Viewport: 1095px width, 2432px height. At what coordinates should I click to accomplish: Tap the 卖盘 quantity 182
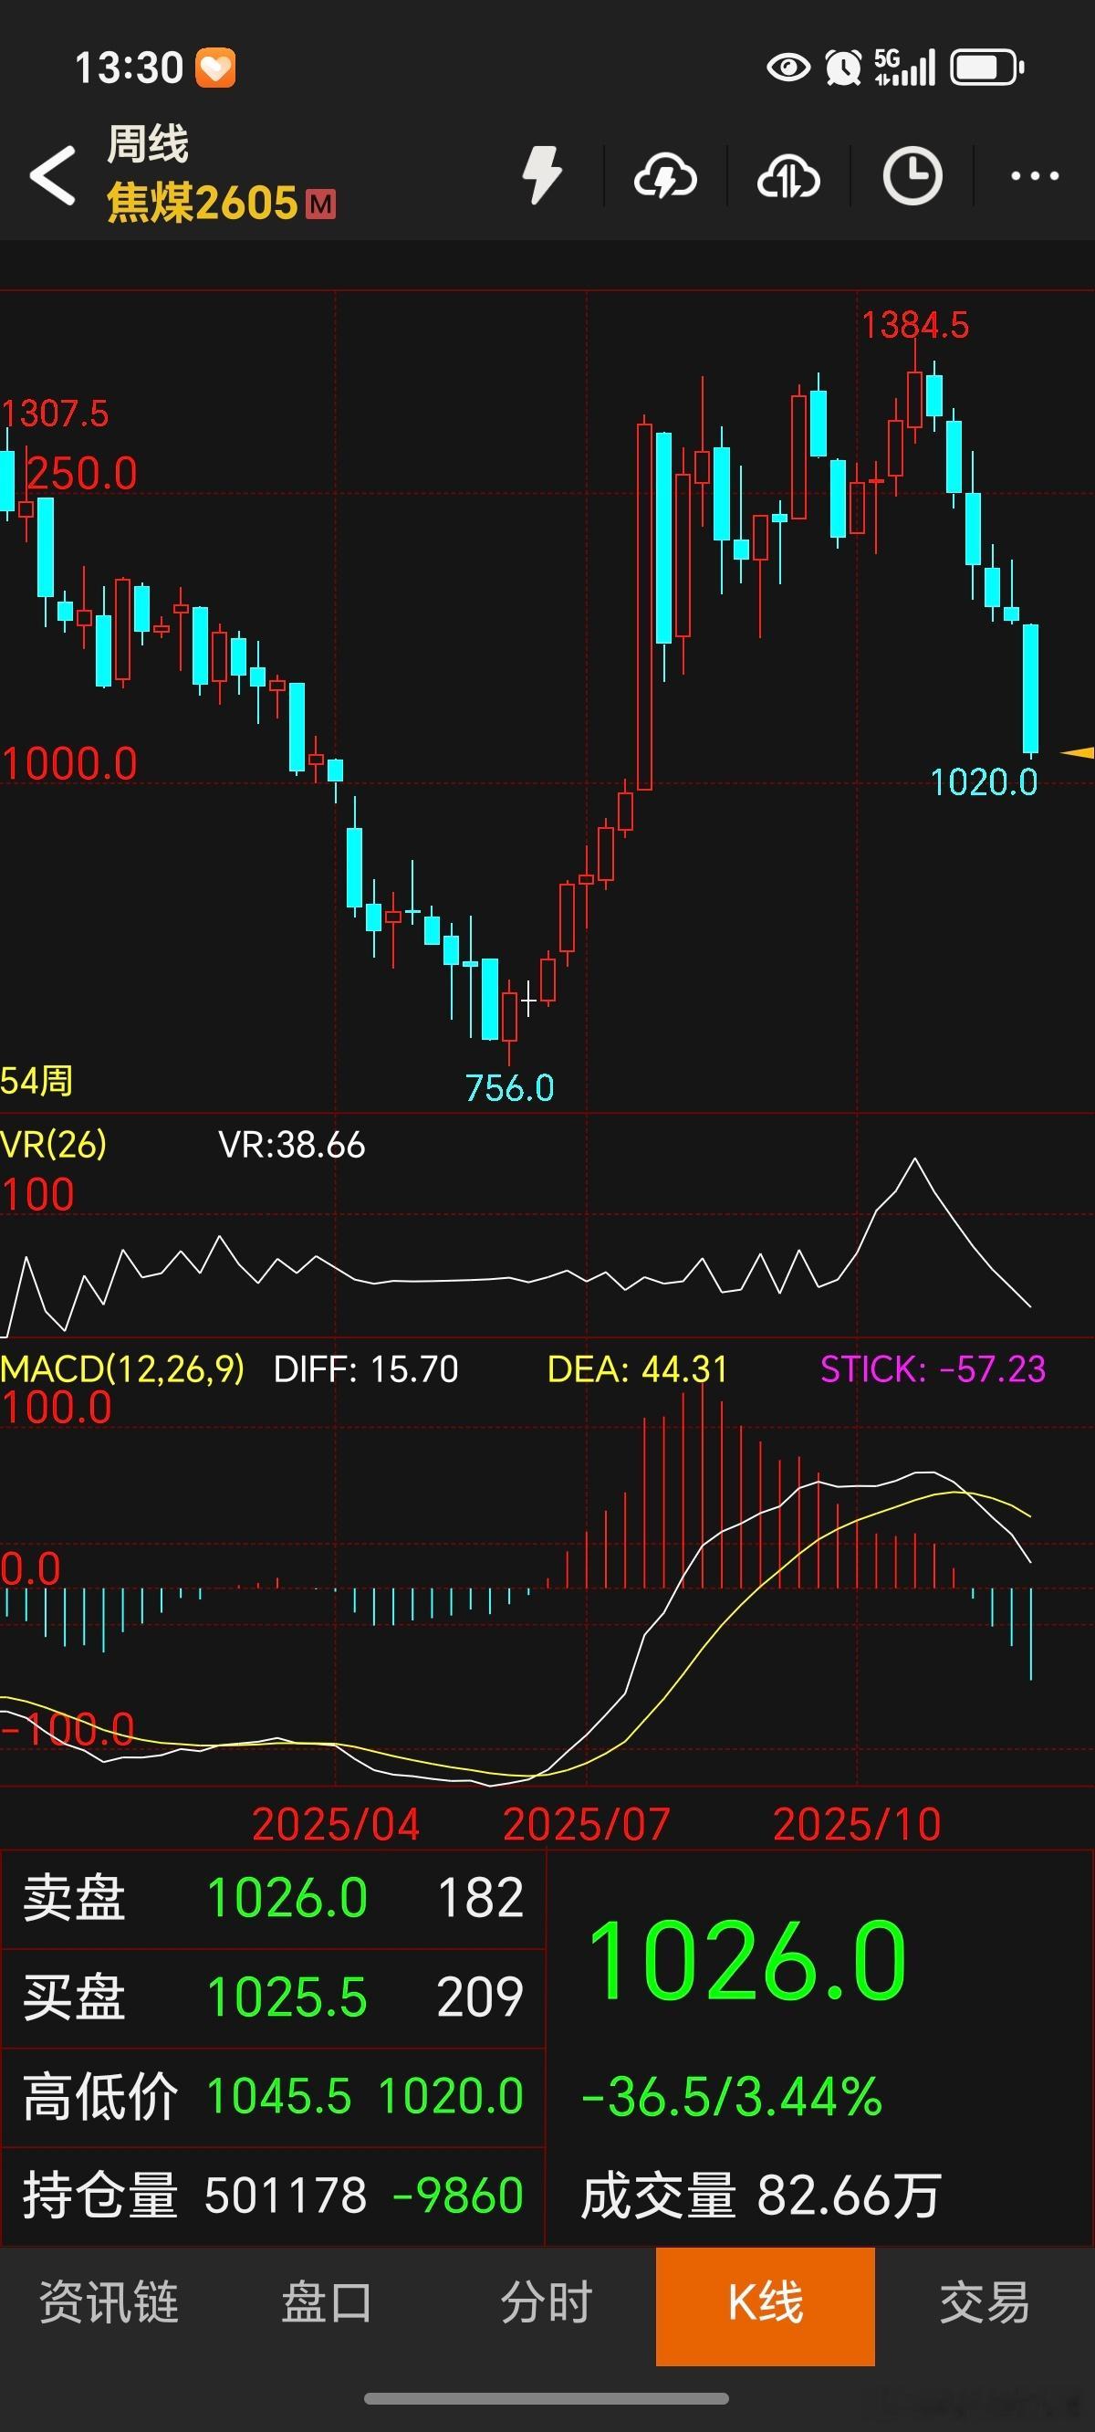tap(482, 1898)
